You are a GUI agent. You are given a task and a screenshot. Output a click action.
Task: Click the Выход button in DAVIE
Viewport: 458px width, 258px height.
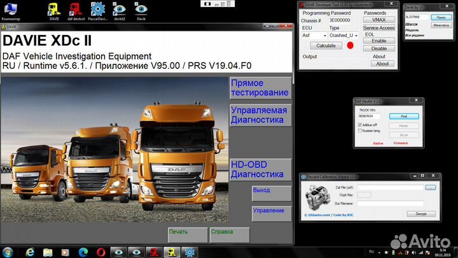point(272,193)
